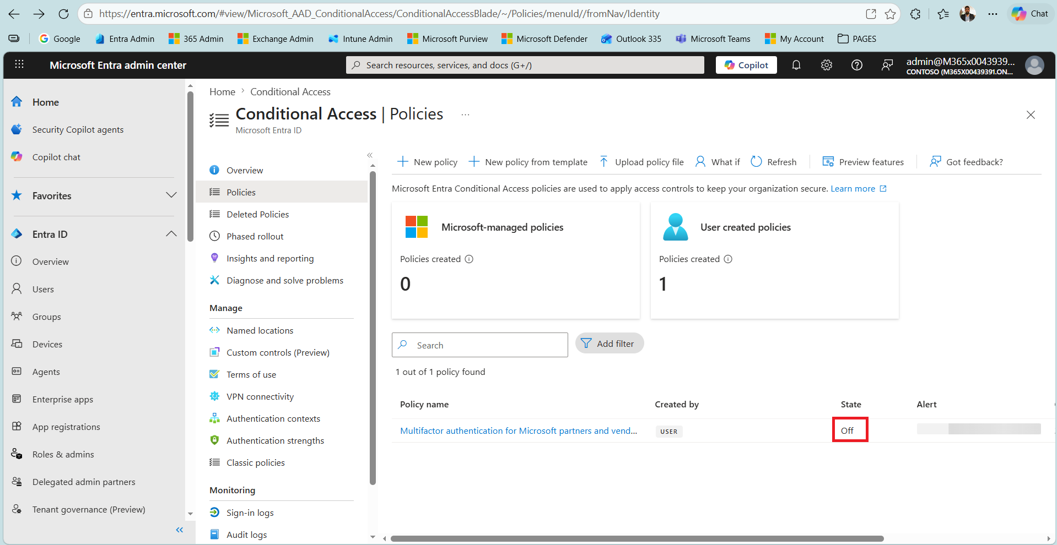Click the policies Search field
1057x545 pixels.
(x=480, y=345)
